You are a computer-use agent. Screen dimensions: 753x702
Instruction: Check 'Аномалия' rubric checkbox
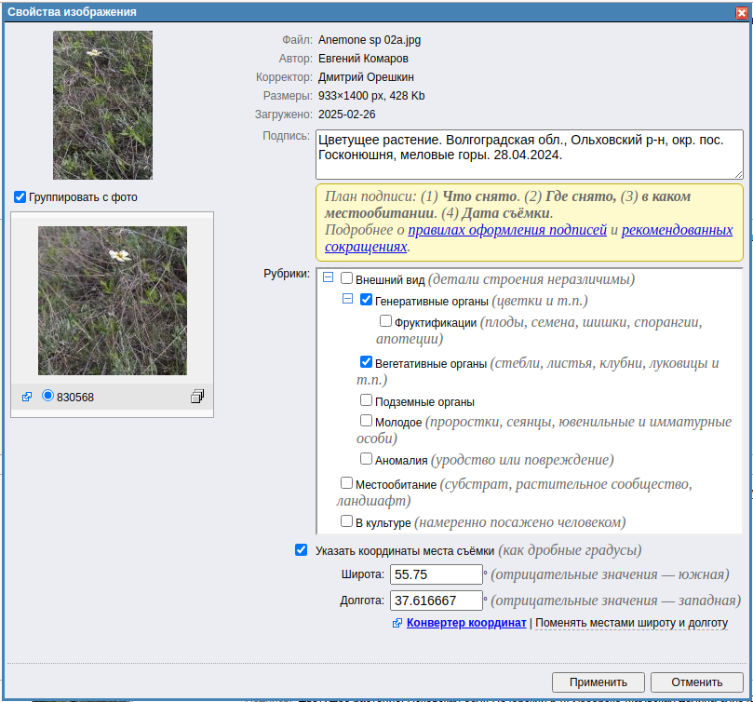[x=366, y=458]
